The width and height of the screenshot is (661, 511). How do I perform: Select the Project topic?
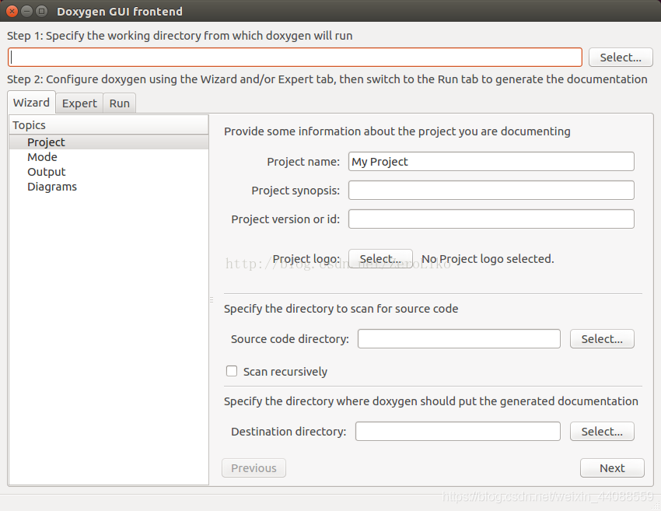45,142
